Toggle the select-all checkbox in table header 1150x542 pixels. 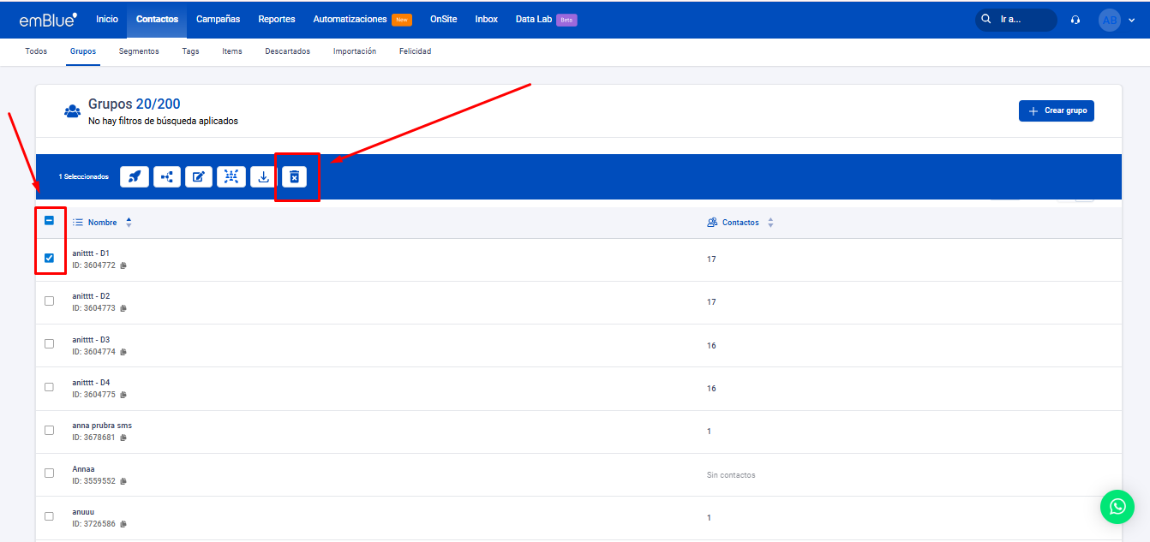[49, 221]
